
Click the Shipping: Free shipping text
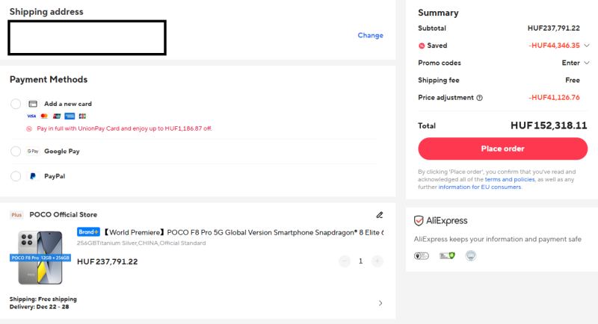tap(43, 299)
